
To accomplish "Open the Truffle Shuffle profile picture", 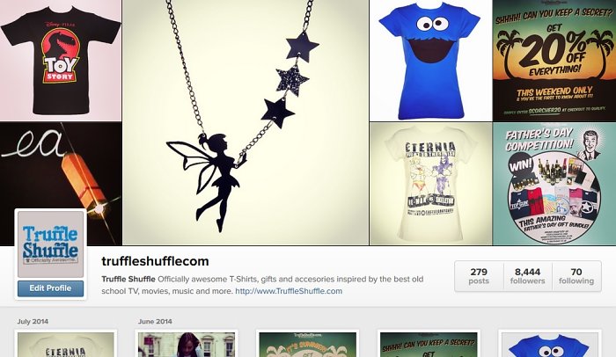I will (50, 244).
